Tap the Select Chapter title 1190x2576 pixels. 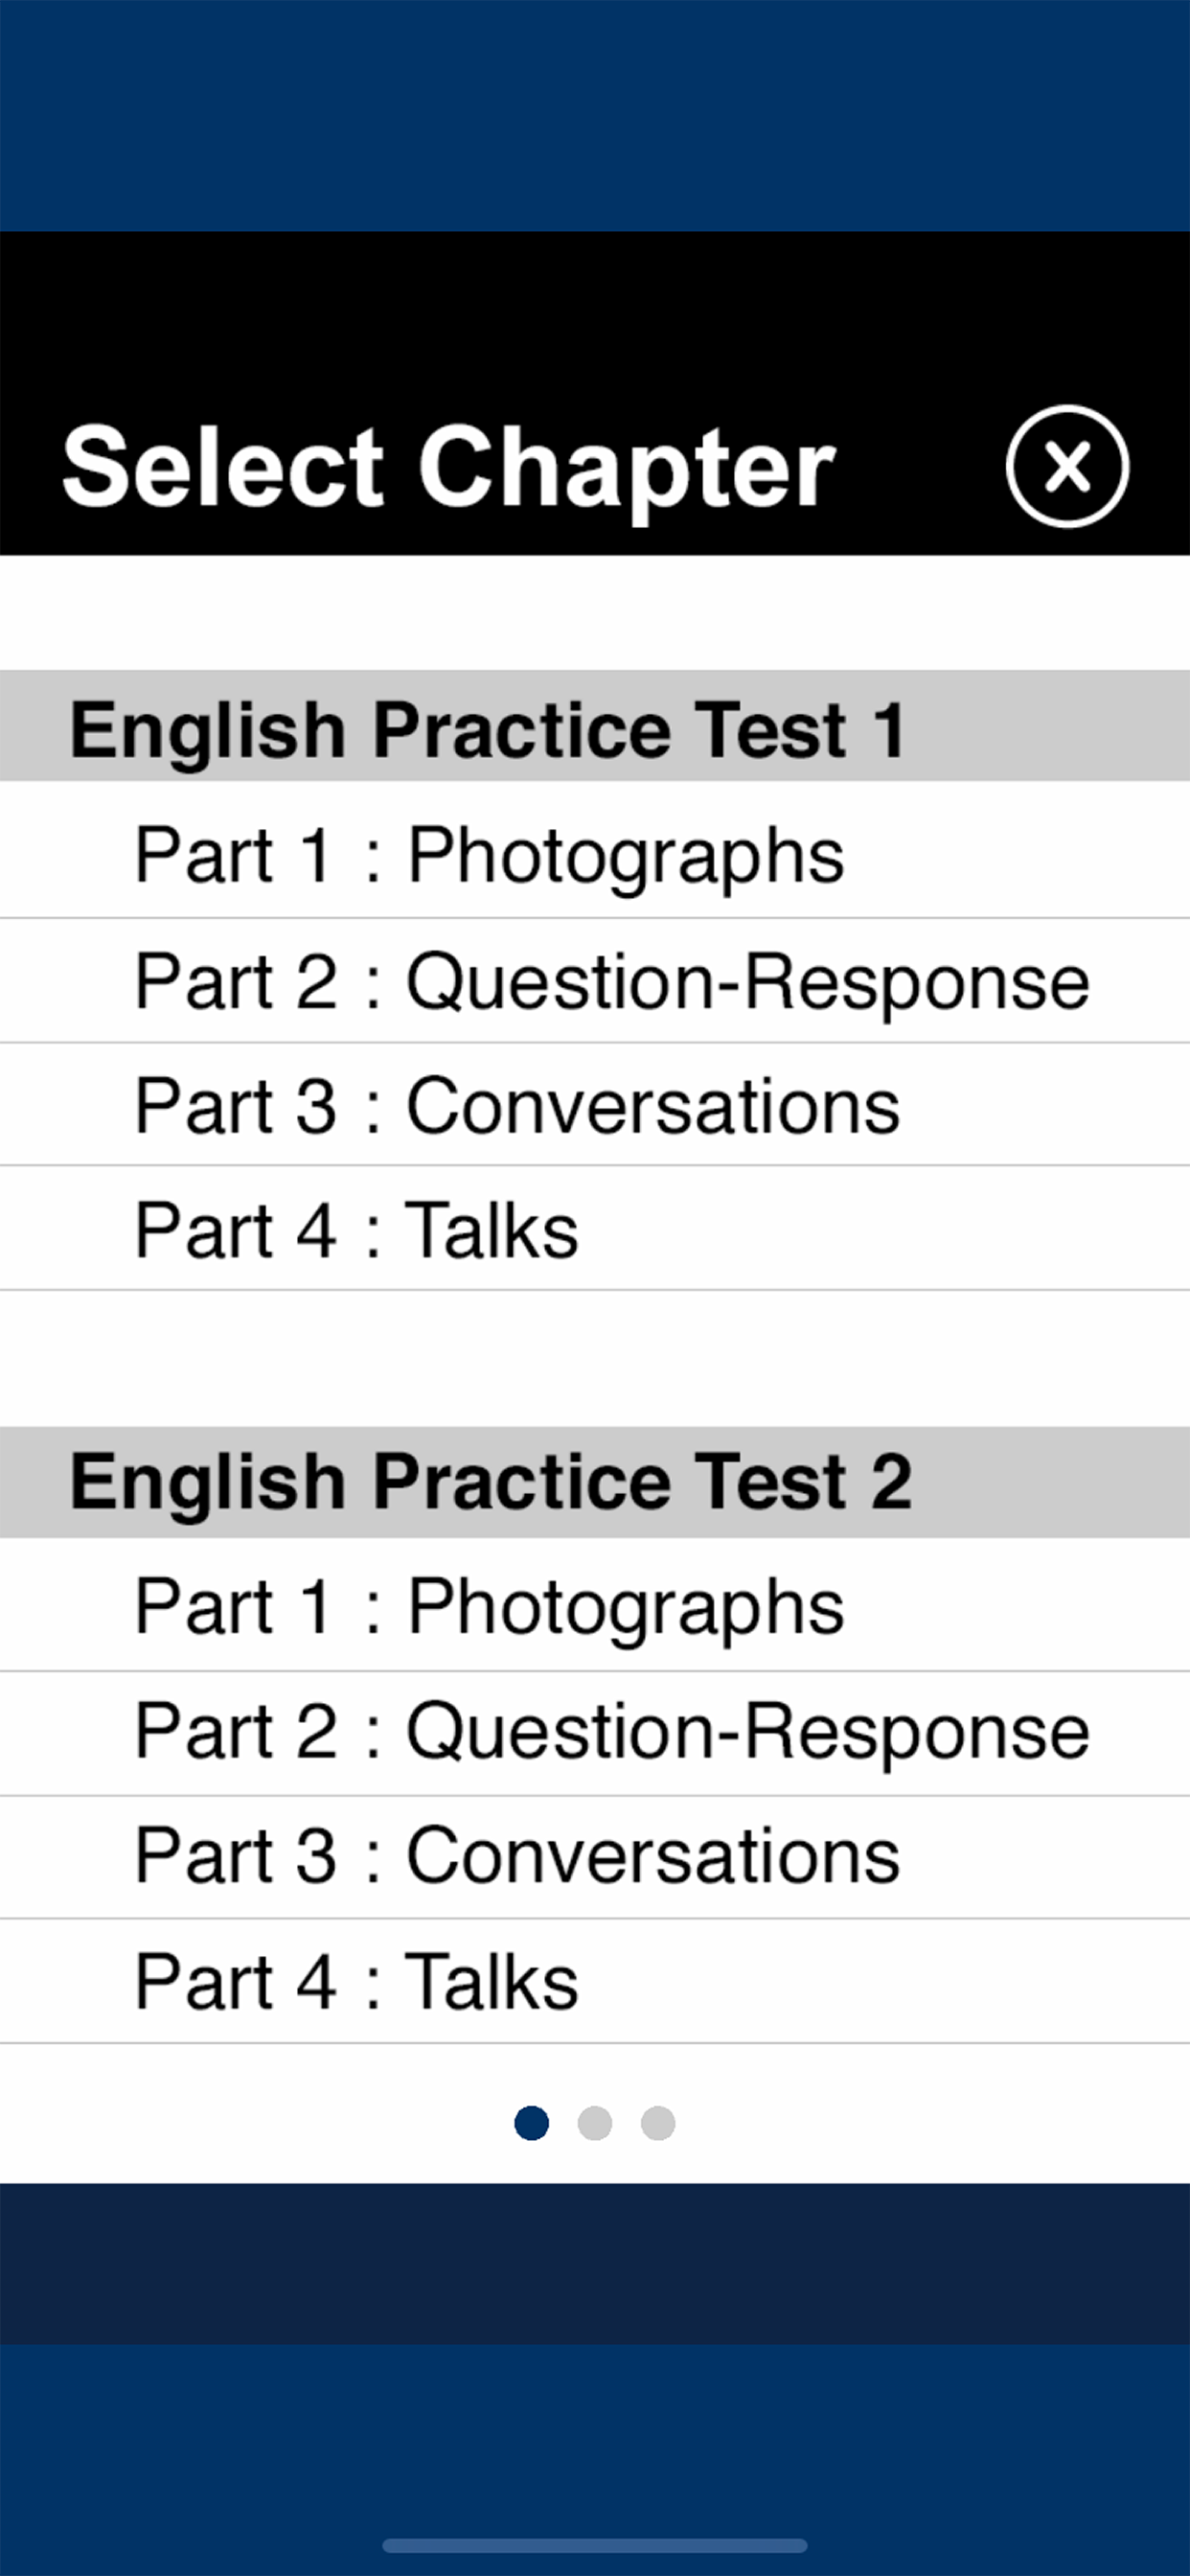(x=448, y=468)
